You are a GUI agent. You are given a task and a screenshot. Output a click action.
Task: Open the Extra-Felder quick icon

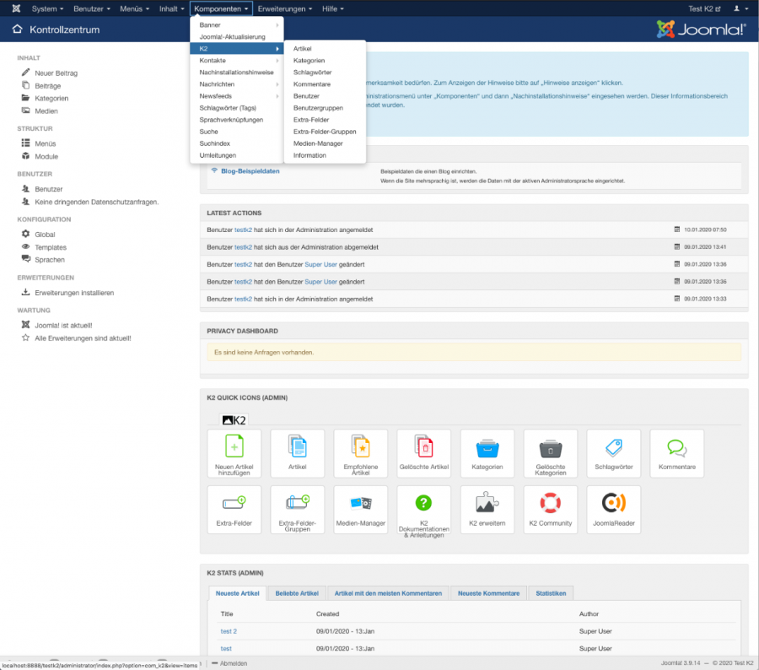[x=234, y=510]
